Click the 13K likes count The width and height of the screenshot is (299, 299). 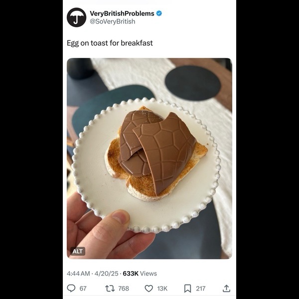pyautogui.click(x=162, y=289)
